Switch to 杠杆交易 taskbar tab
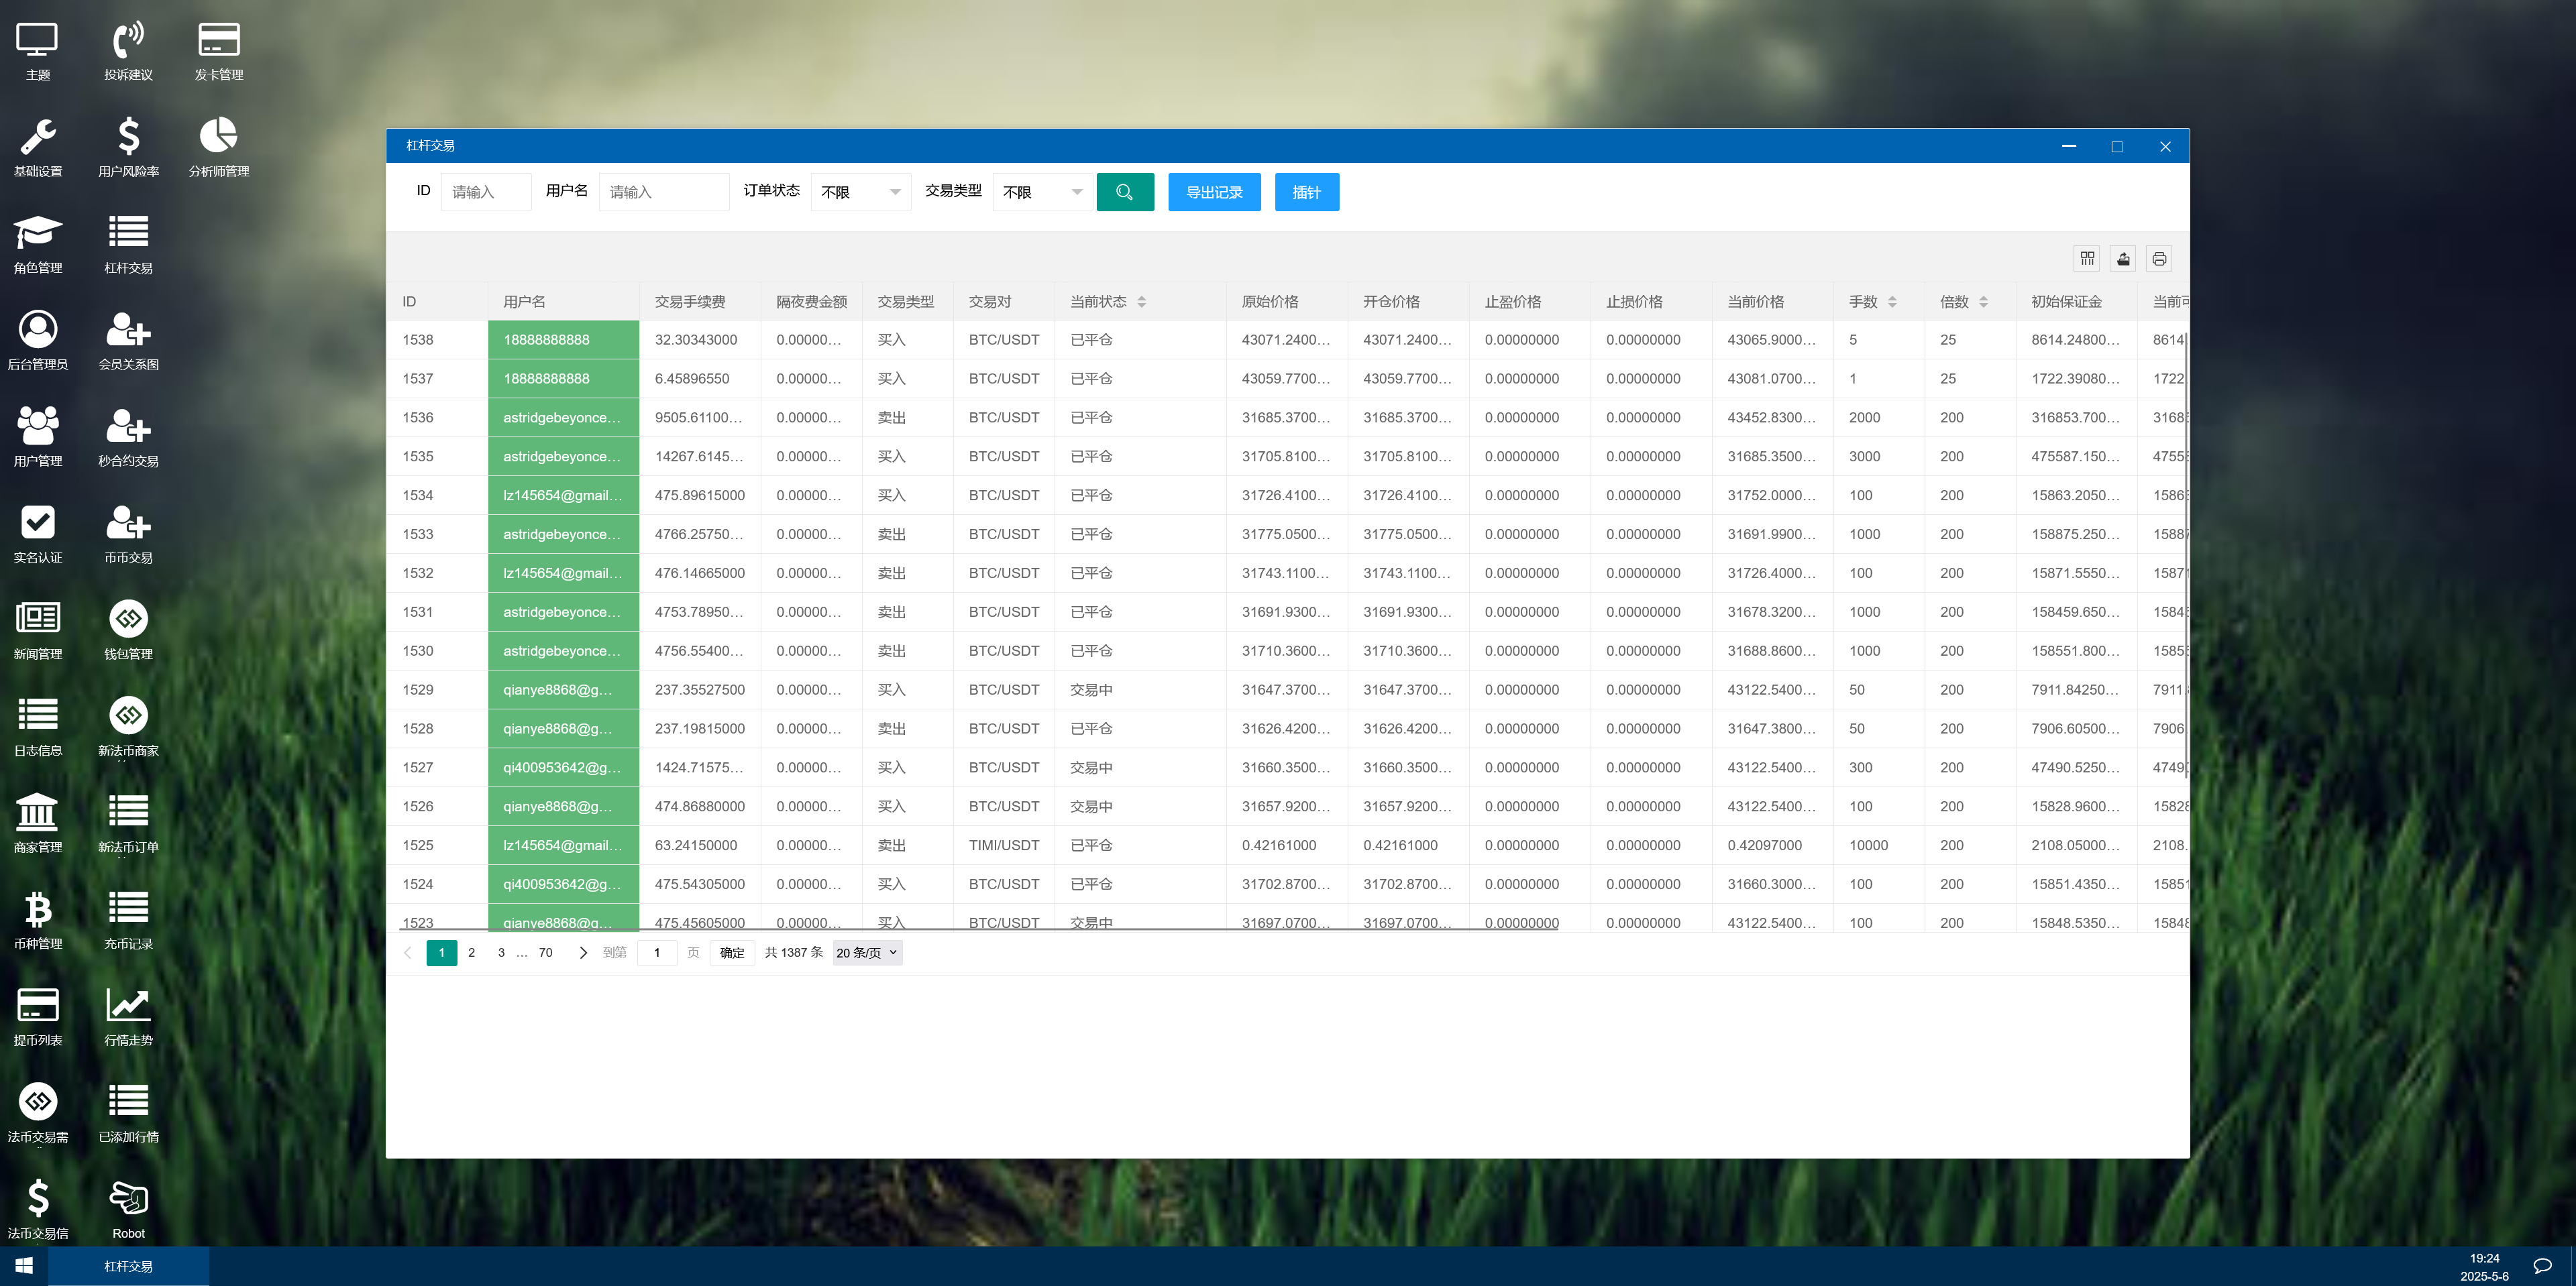 tap(128, 1266)
